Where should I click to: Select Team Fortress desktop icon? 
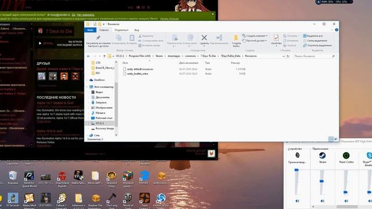[145, 201]
